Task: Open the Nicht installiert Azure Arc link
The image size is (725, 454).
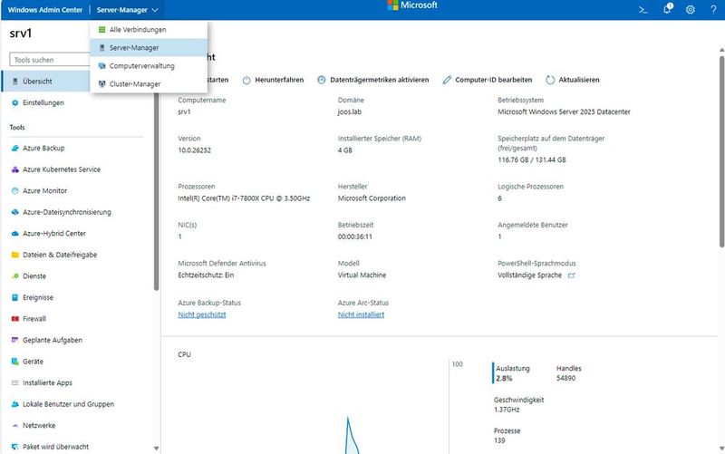Action: click(361, 314)
